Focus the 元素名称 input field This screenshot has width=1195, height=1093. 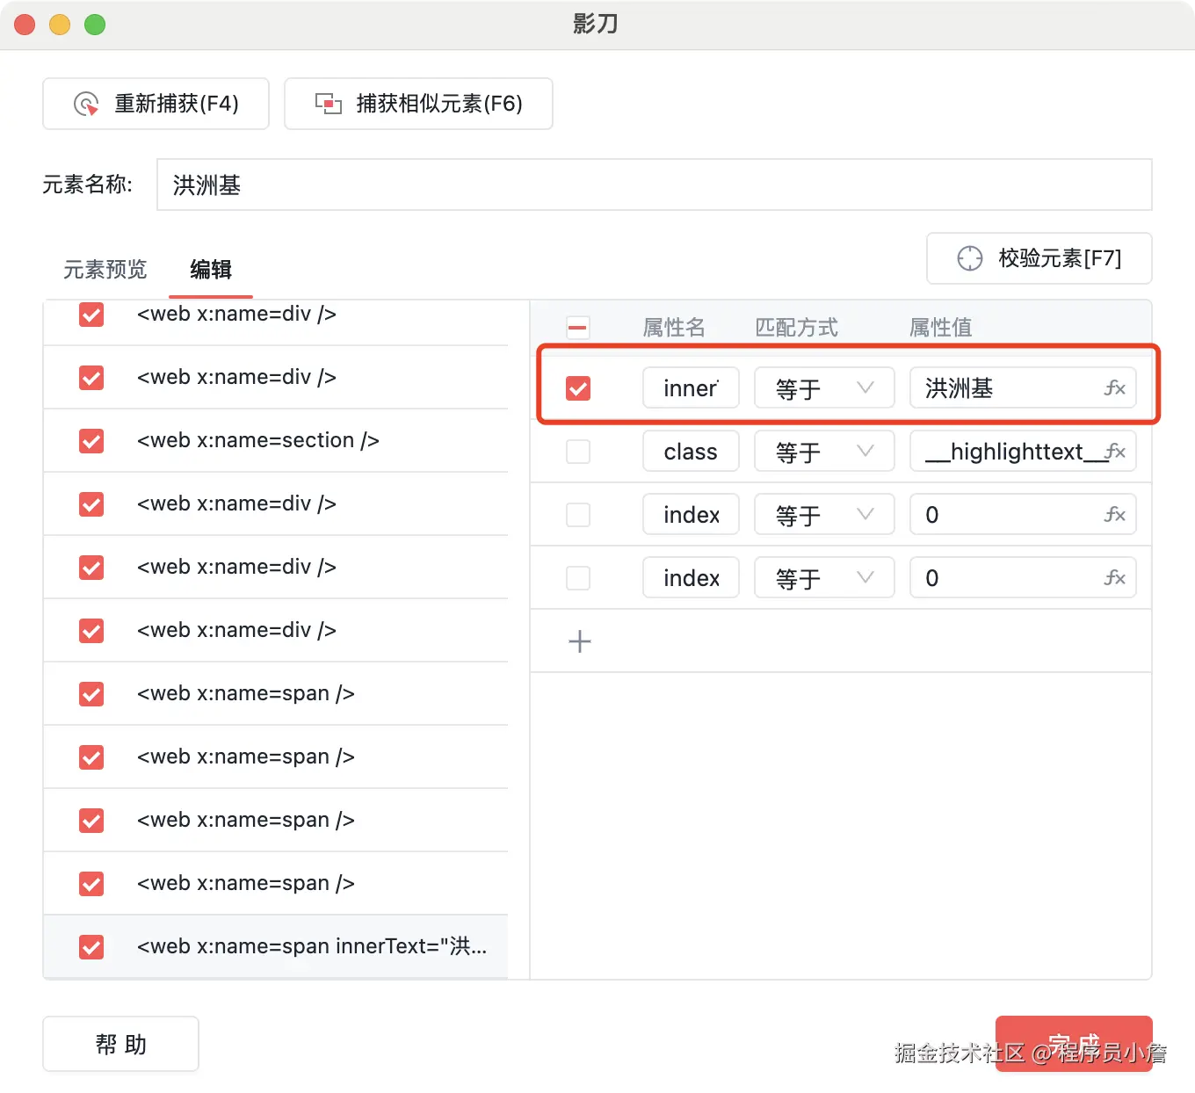(x=655, y=185)
